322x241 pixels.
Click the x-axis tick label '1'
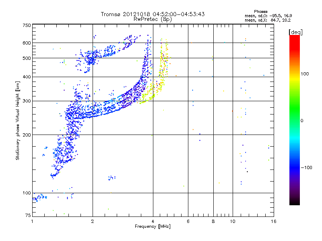click(x=32, y=221)
